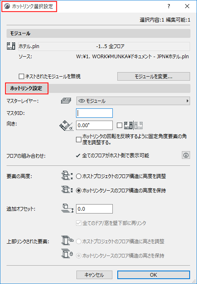Click the top-linked adjust height icon
197x284 pixels.
(67, 241)
